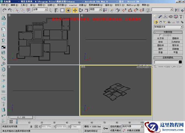Screen dimensions: 185x133
Task: Click the black object color swatch
Action: coord(180,62)
